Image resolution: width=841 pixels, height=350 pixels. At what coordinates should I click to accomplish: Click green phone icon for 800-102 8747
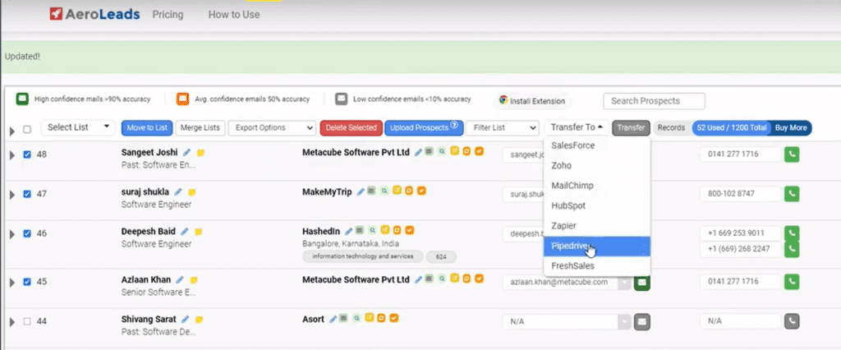click(x=792, y=194)
